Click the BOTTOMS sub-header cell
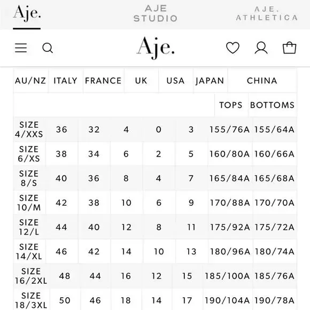This screenshot has height=310, width=310. [273, 105]
